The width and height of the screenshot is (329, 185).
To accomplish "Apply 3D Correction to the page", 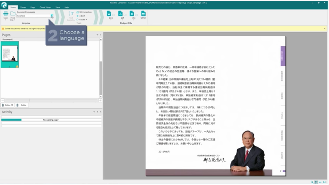I will pos(84,12).
